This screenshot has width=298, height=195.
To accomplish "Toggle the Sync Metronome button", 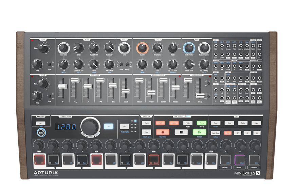I will [124, 126].
